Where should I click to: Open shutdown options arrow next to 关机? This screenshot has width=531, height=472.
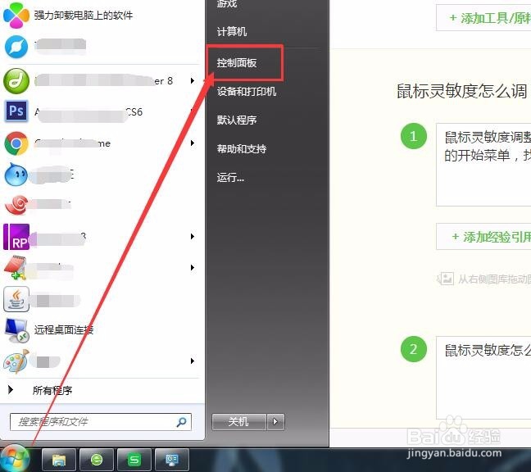pos(275,421)
